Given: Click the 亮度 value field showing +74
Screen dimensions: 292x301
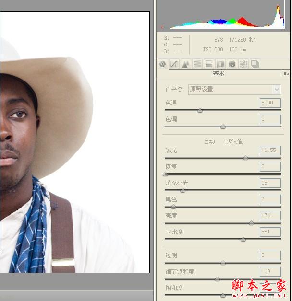Looking at the screenshot, I should tap(270, 216).
